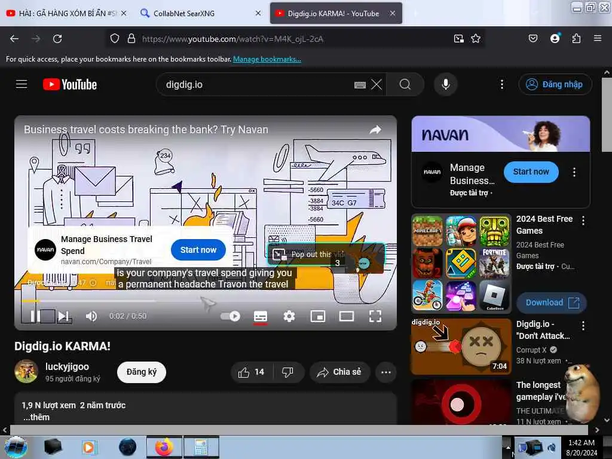Dislike the video with thumbs down
Screen dimensions: 612x459
point(287,372)
